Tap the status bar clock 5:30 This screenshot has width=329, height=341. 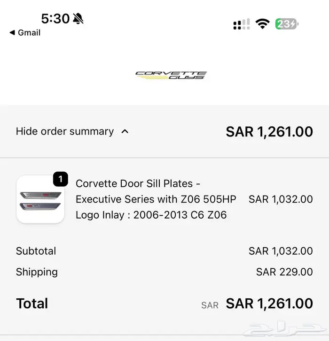(55, 19)
